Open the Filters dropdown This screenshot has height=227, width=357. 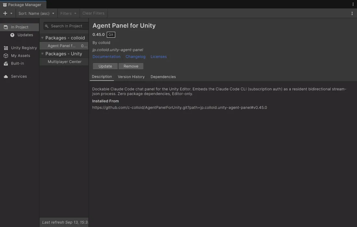pos(68,13)
